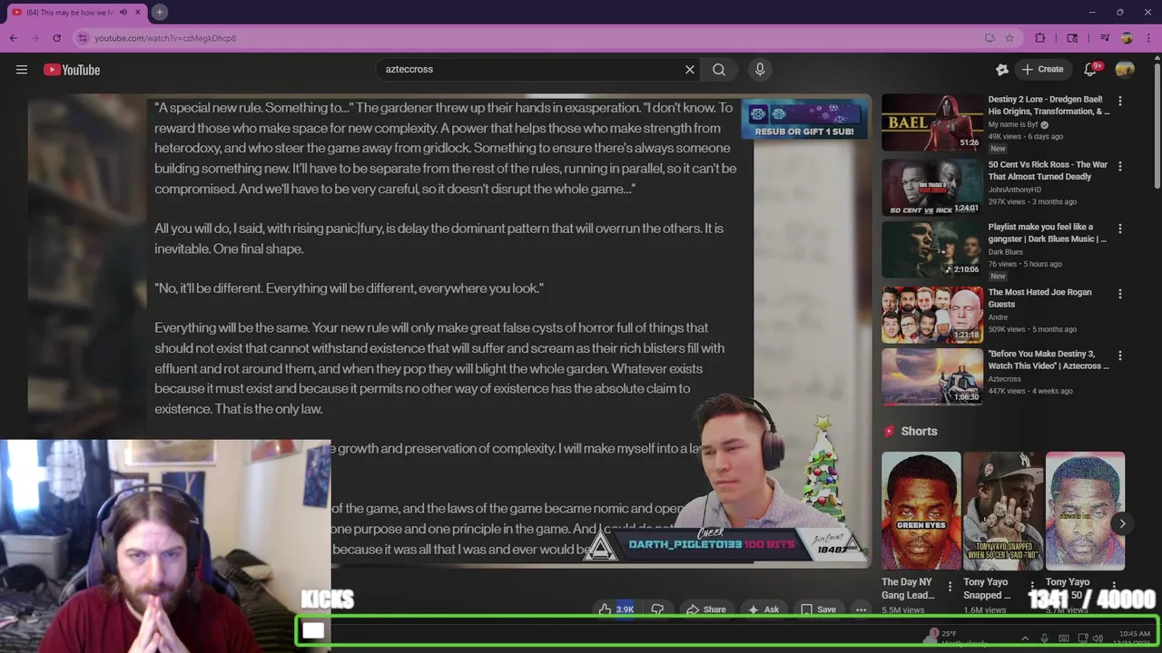Open the taskbar network icon
This screenshot has height=653, width=1162.
1083,638
